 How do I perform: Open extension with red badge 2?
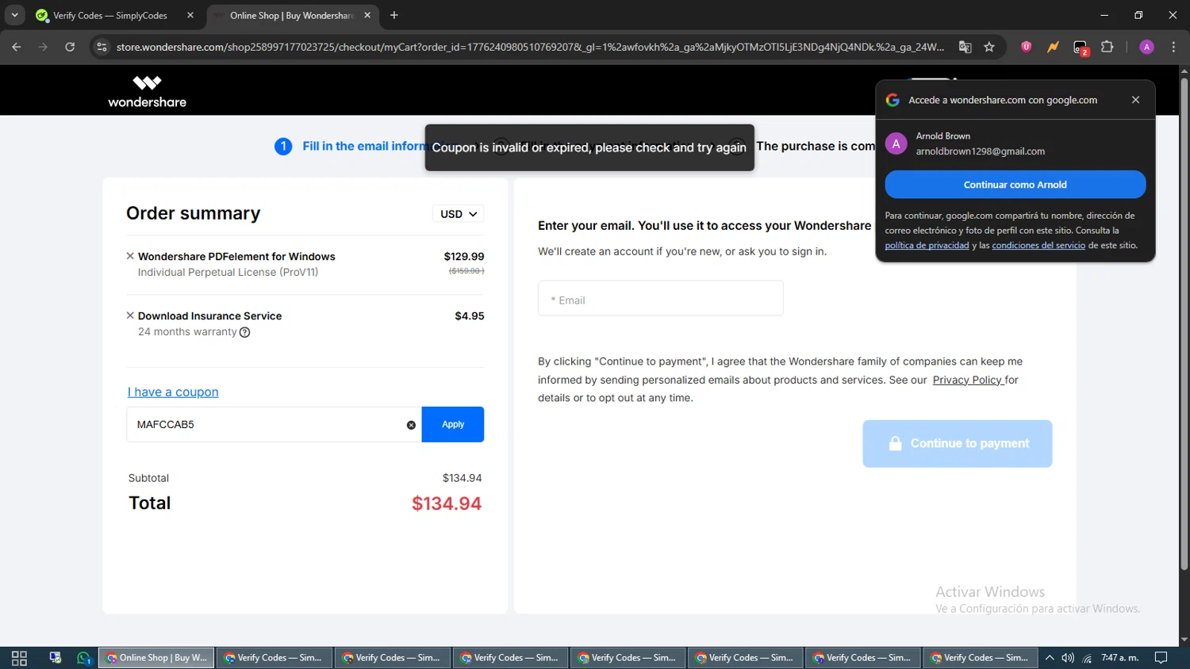pyautogui.click(x=1081, y=48)
